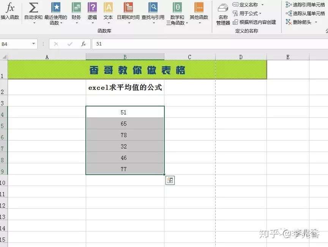Open the 文本 functions icon
This screenshot has width=328, height=247.
click(108, 8)
